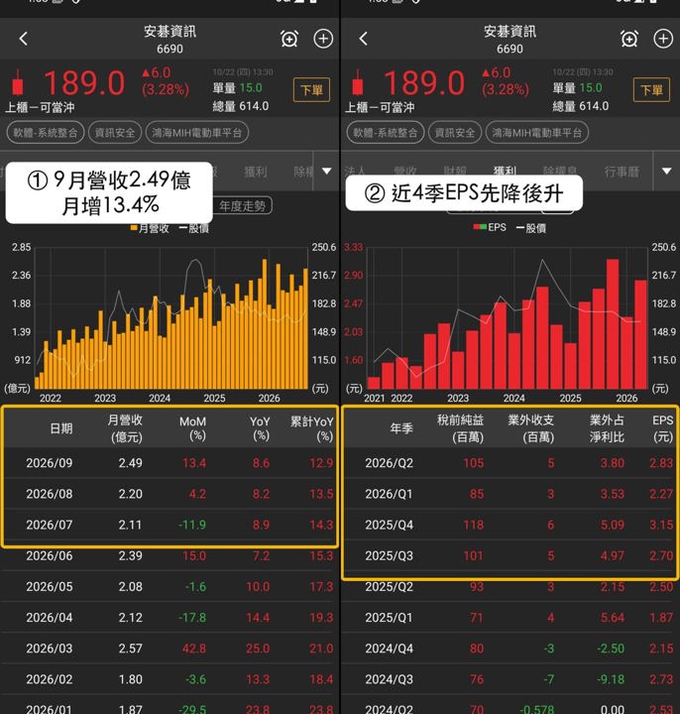Open row 2026/05 in revenue table
Viewport: 680px width, 714px height.
tap(170, 586)
